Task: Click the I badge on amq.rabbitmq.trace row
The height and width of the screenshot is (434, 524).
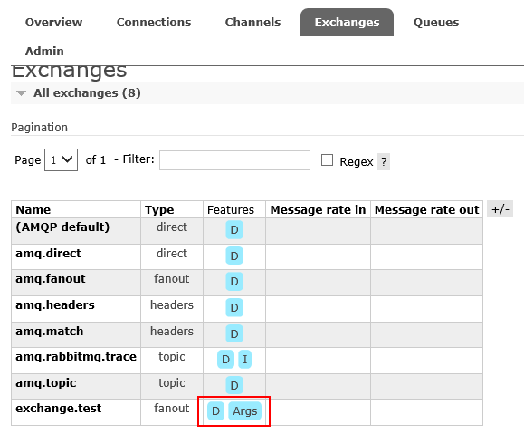Action: tap(244, 360)
